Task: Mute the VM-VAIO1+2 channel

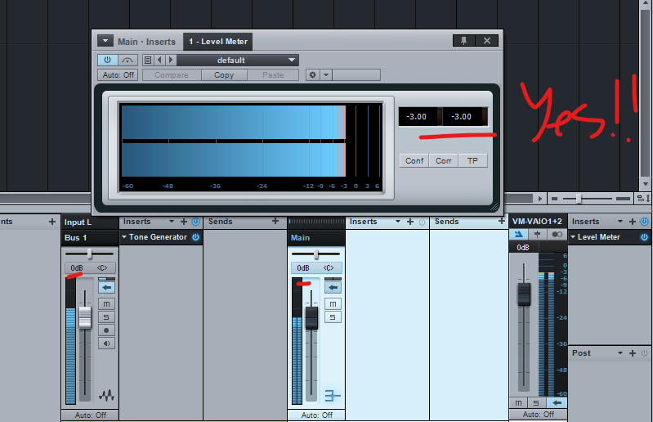Action: pyautogui.click(x=518, y=403)
